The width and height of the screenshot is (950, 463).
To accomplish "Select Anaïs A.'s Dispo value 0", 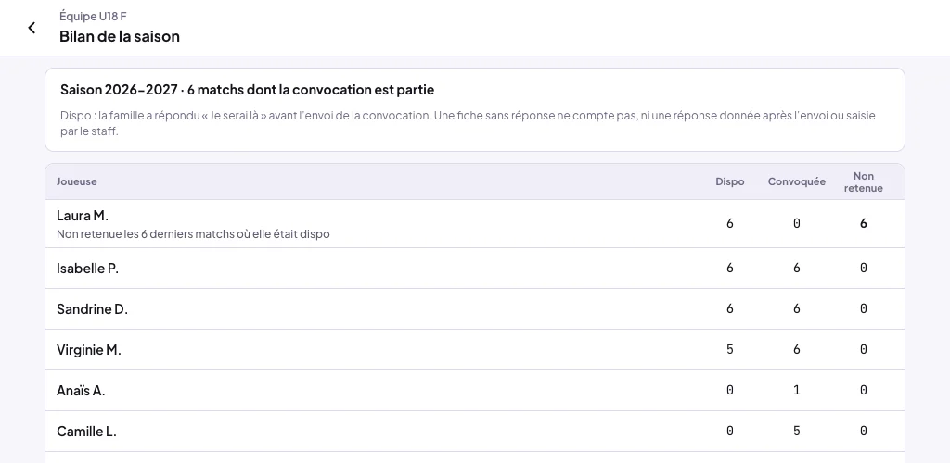I will point(729,391).
